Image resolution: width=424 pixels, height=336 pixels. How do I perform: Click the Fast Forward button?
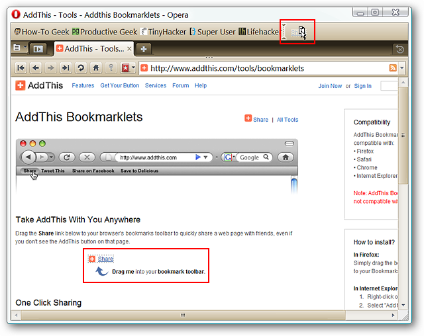point(66,67)
